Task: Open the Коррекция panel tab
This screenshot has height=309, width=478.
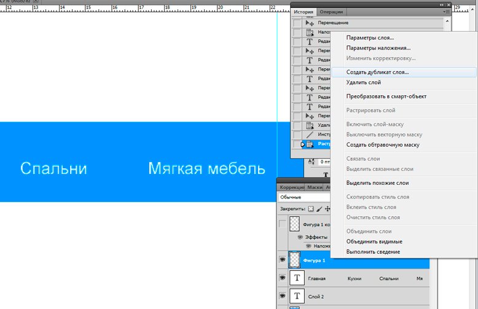Action: coord(292,187)
